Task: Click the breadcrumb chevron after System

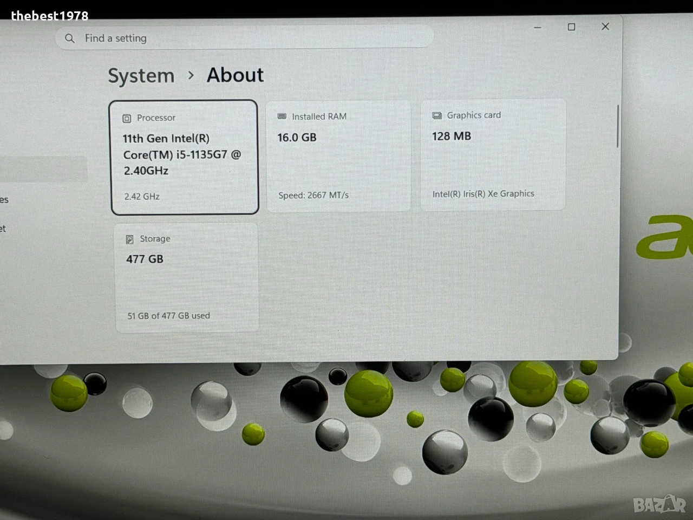Action: coord(191,75)
